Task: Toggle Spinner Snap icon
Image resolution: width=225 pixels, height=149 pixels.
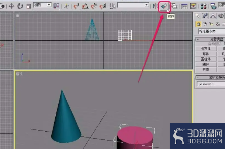Action: [103, 6]
